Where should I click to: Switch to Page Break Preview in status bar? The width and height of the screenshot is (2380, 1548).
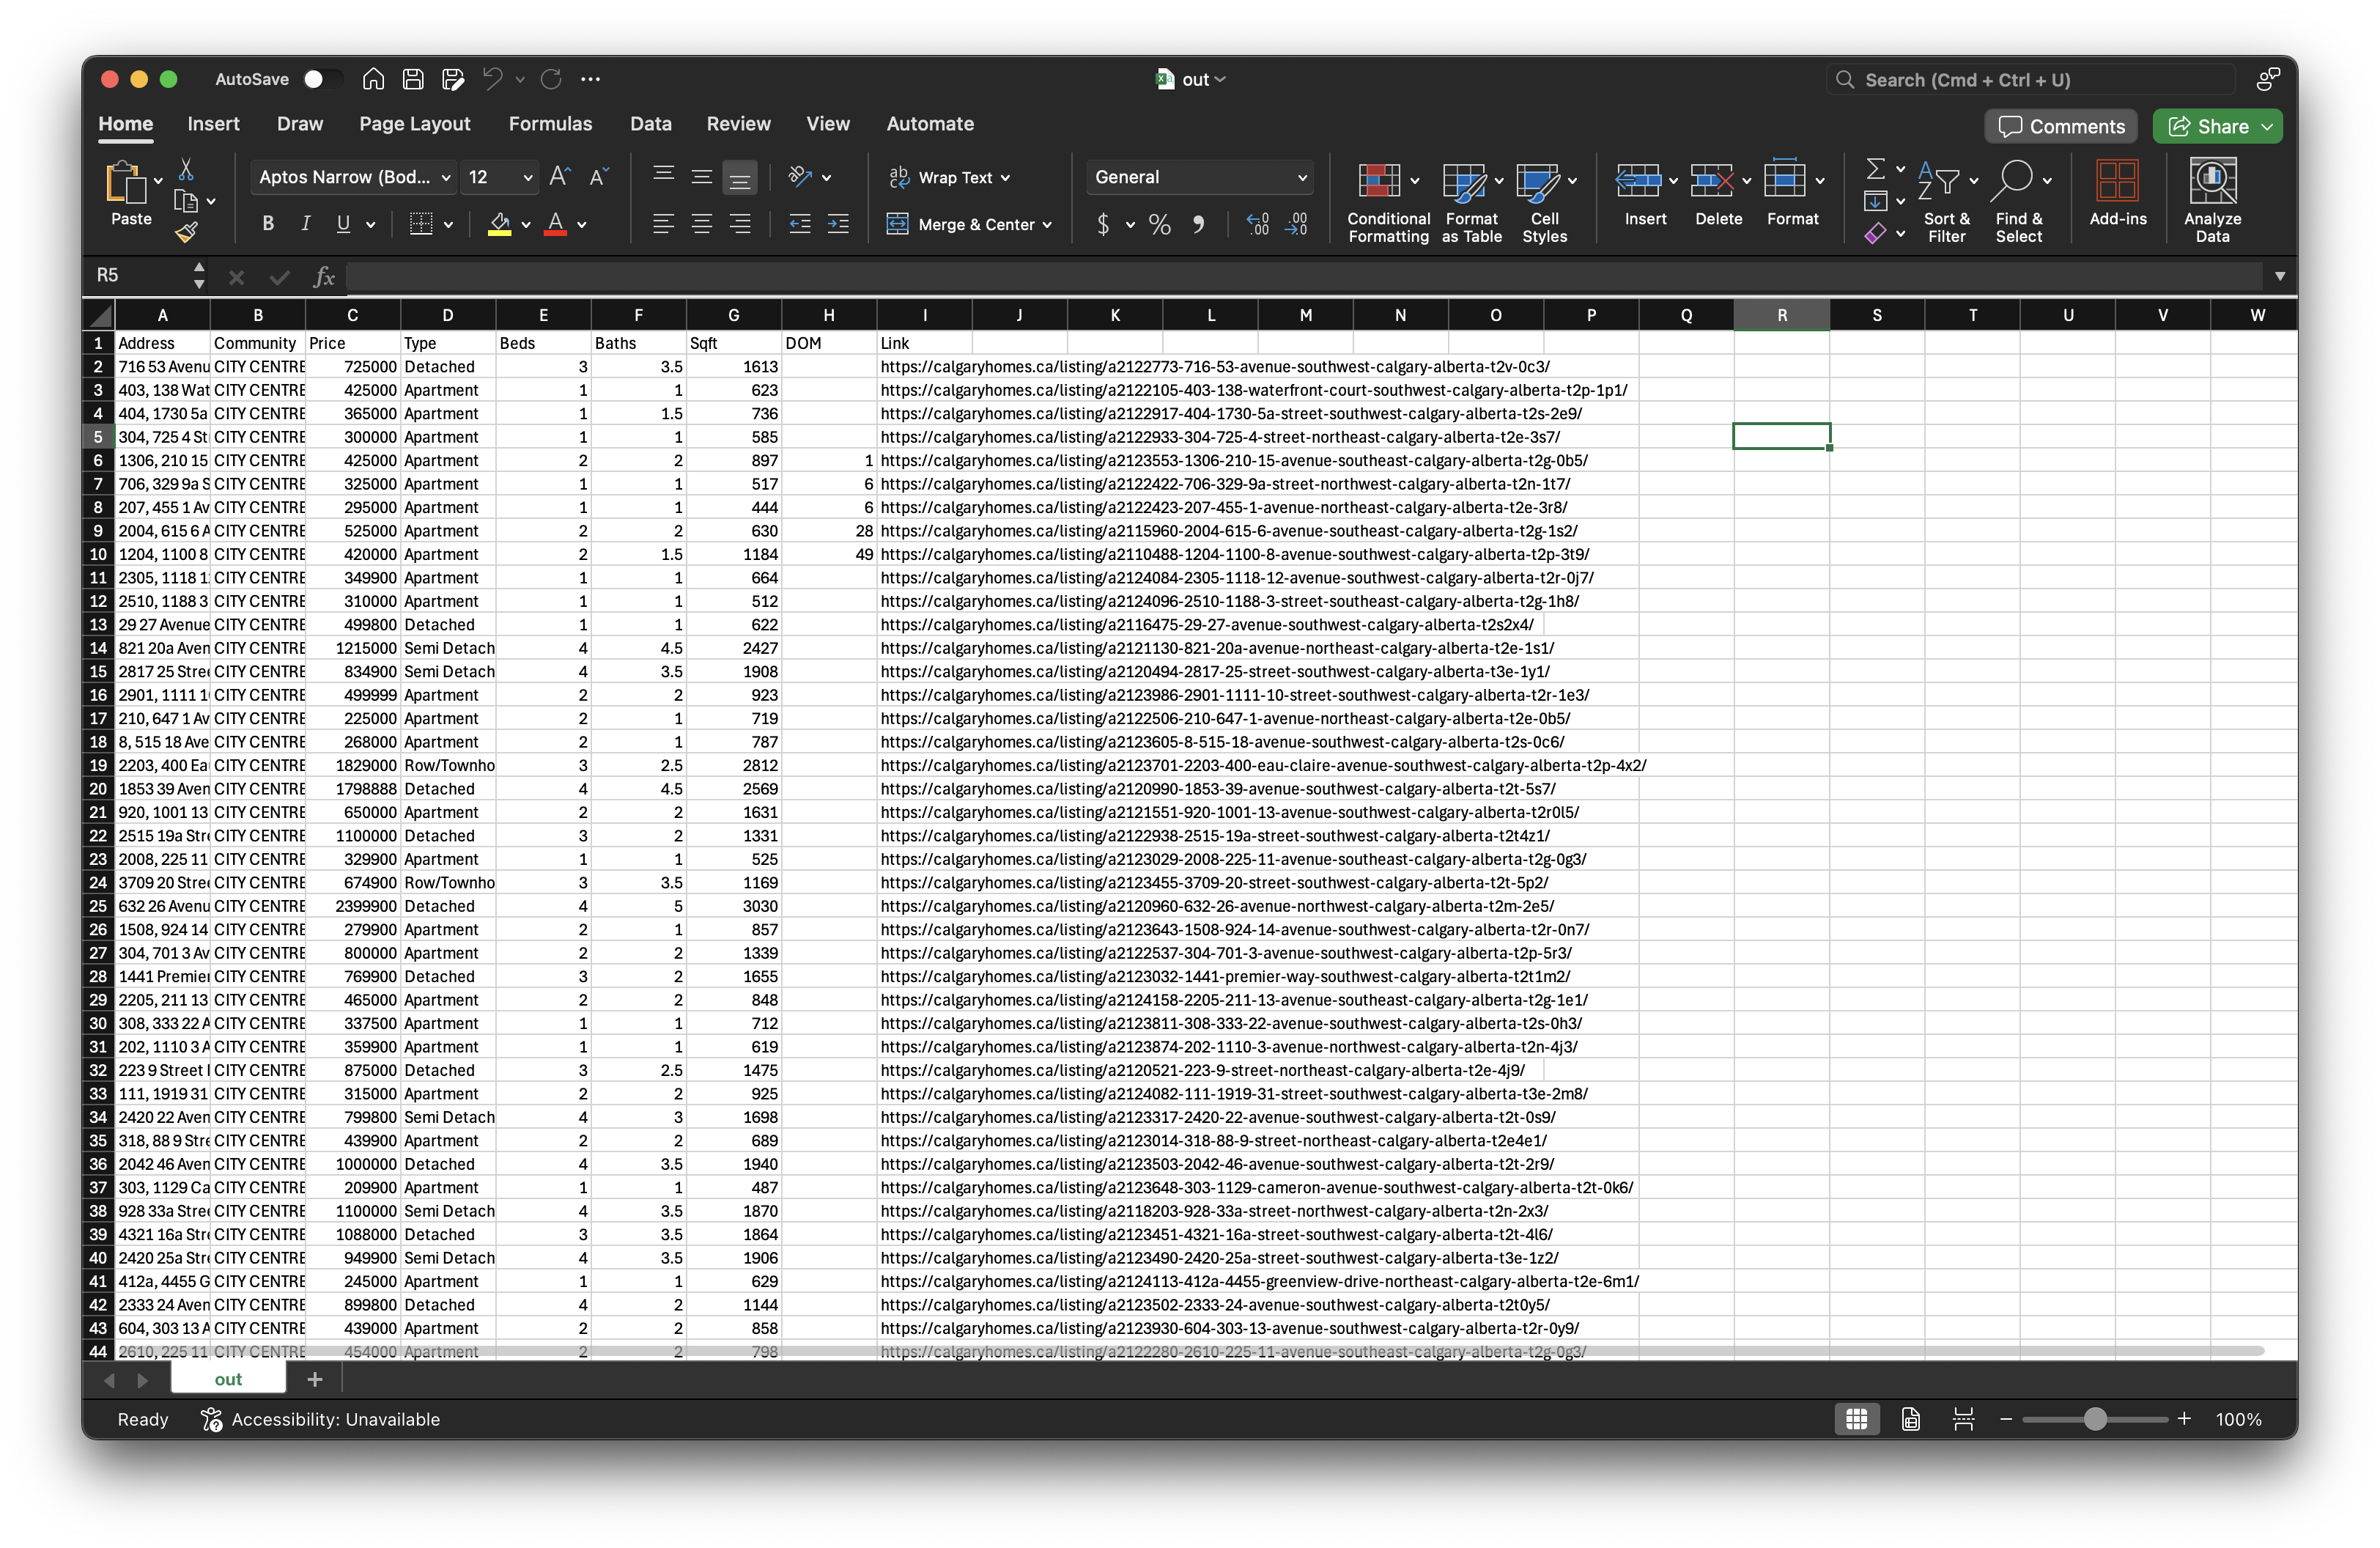tap(1964, 1419)
